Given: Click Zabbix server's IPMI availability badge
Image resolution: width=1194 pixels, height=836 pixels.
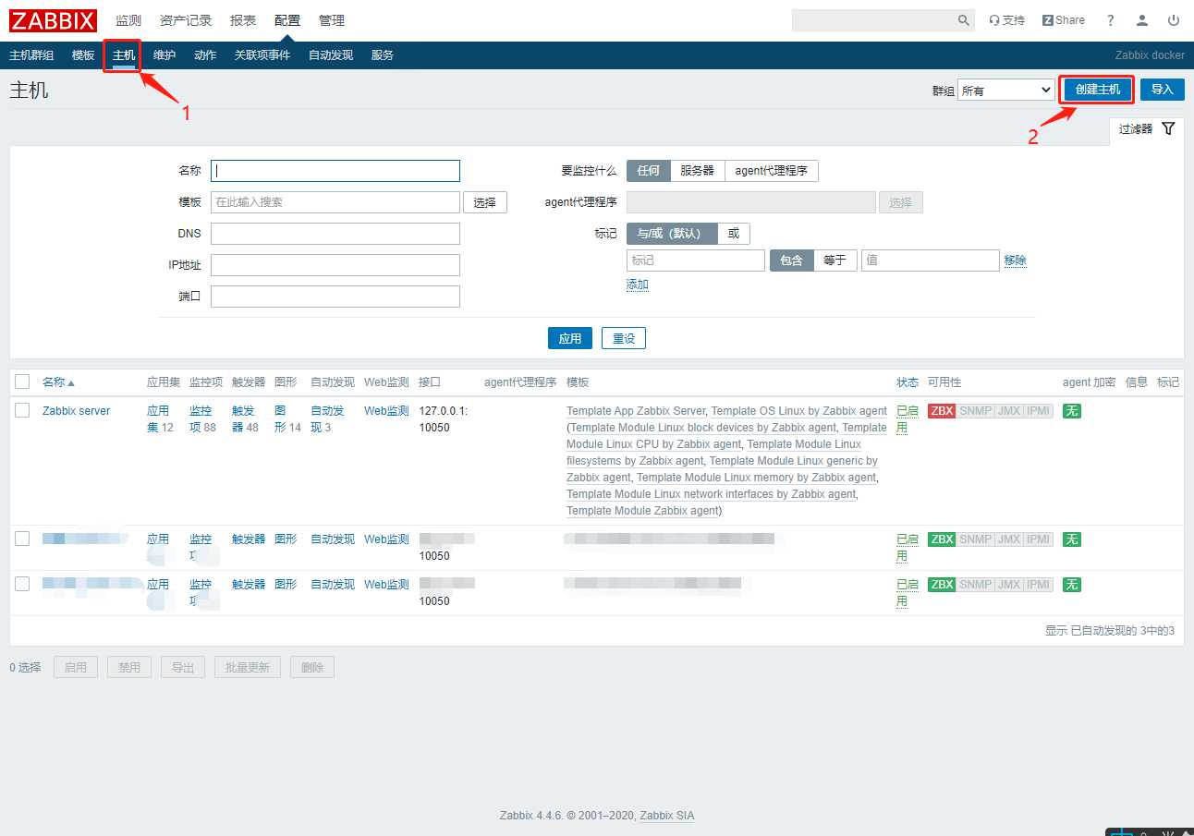Looking at the screenshot, I should 1039,411.
